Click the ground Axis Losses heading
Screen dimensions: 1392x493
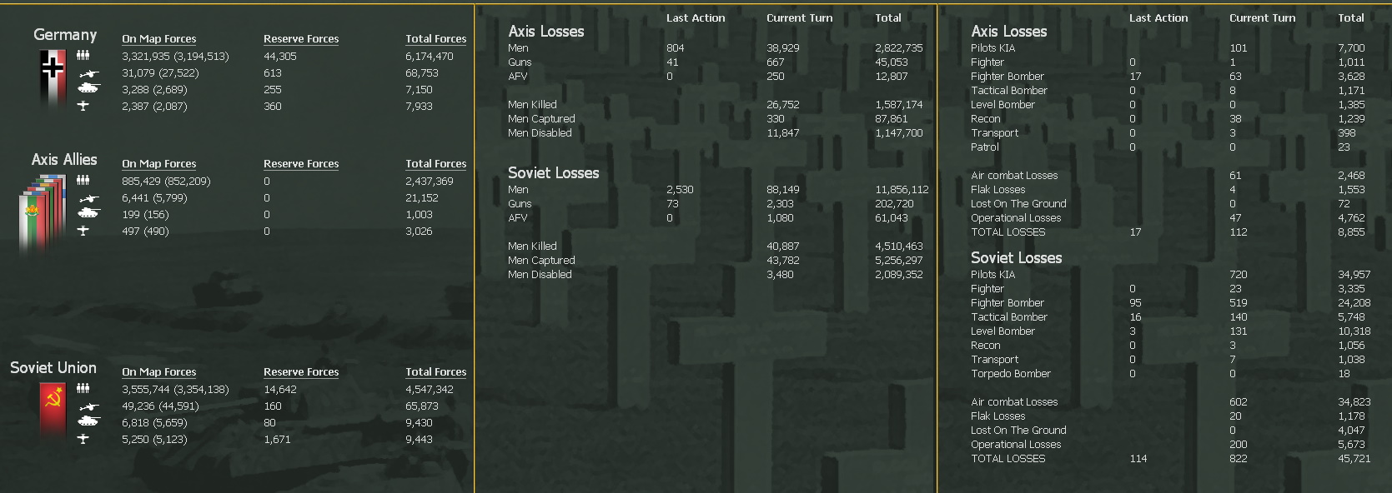pos(546,32)
